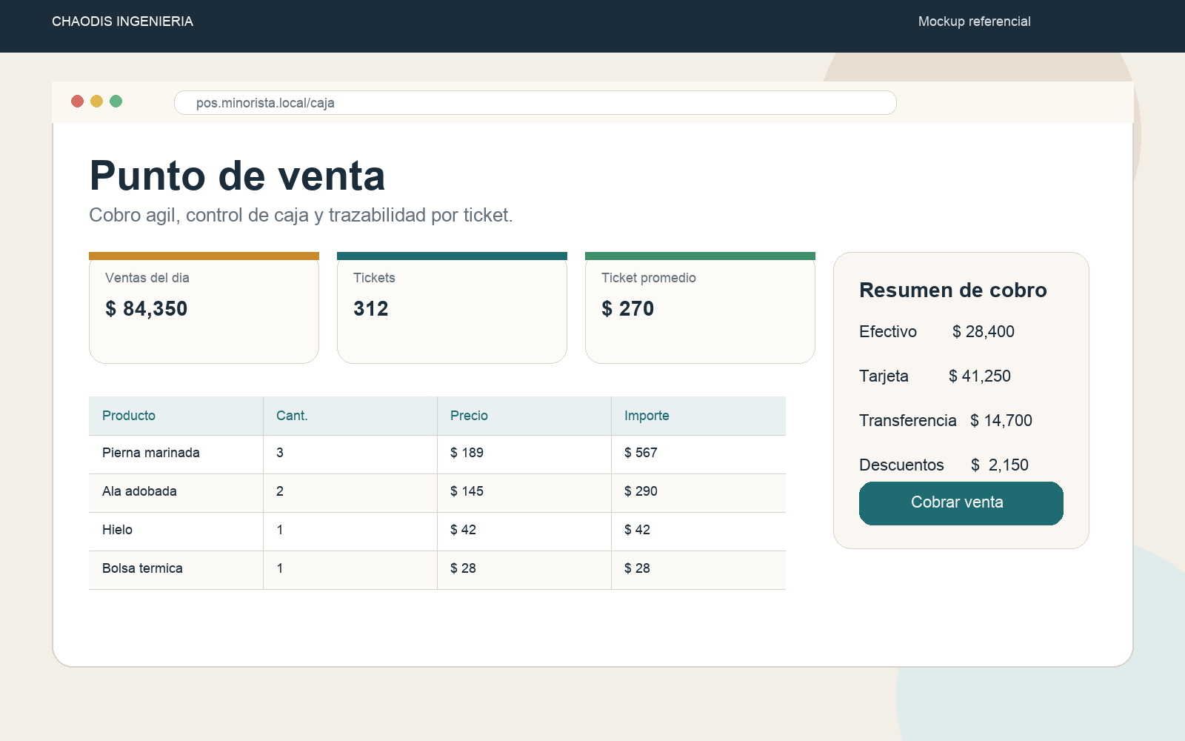Click the yellow window dot
The width and height of the screenshot is (1185, 741).
96,102
